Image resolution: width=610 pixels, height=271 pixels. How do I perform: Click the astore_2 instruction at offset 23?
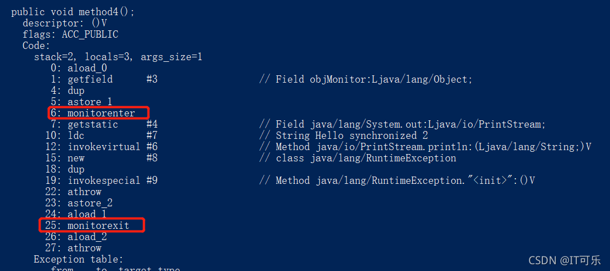pos(79,203)
